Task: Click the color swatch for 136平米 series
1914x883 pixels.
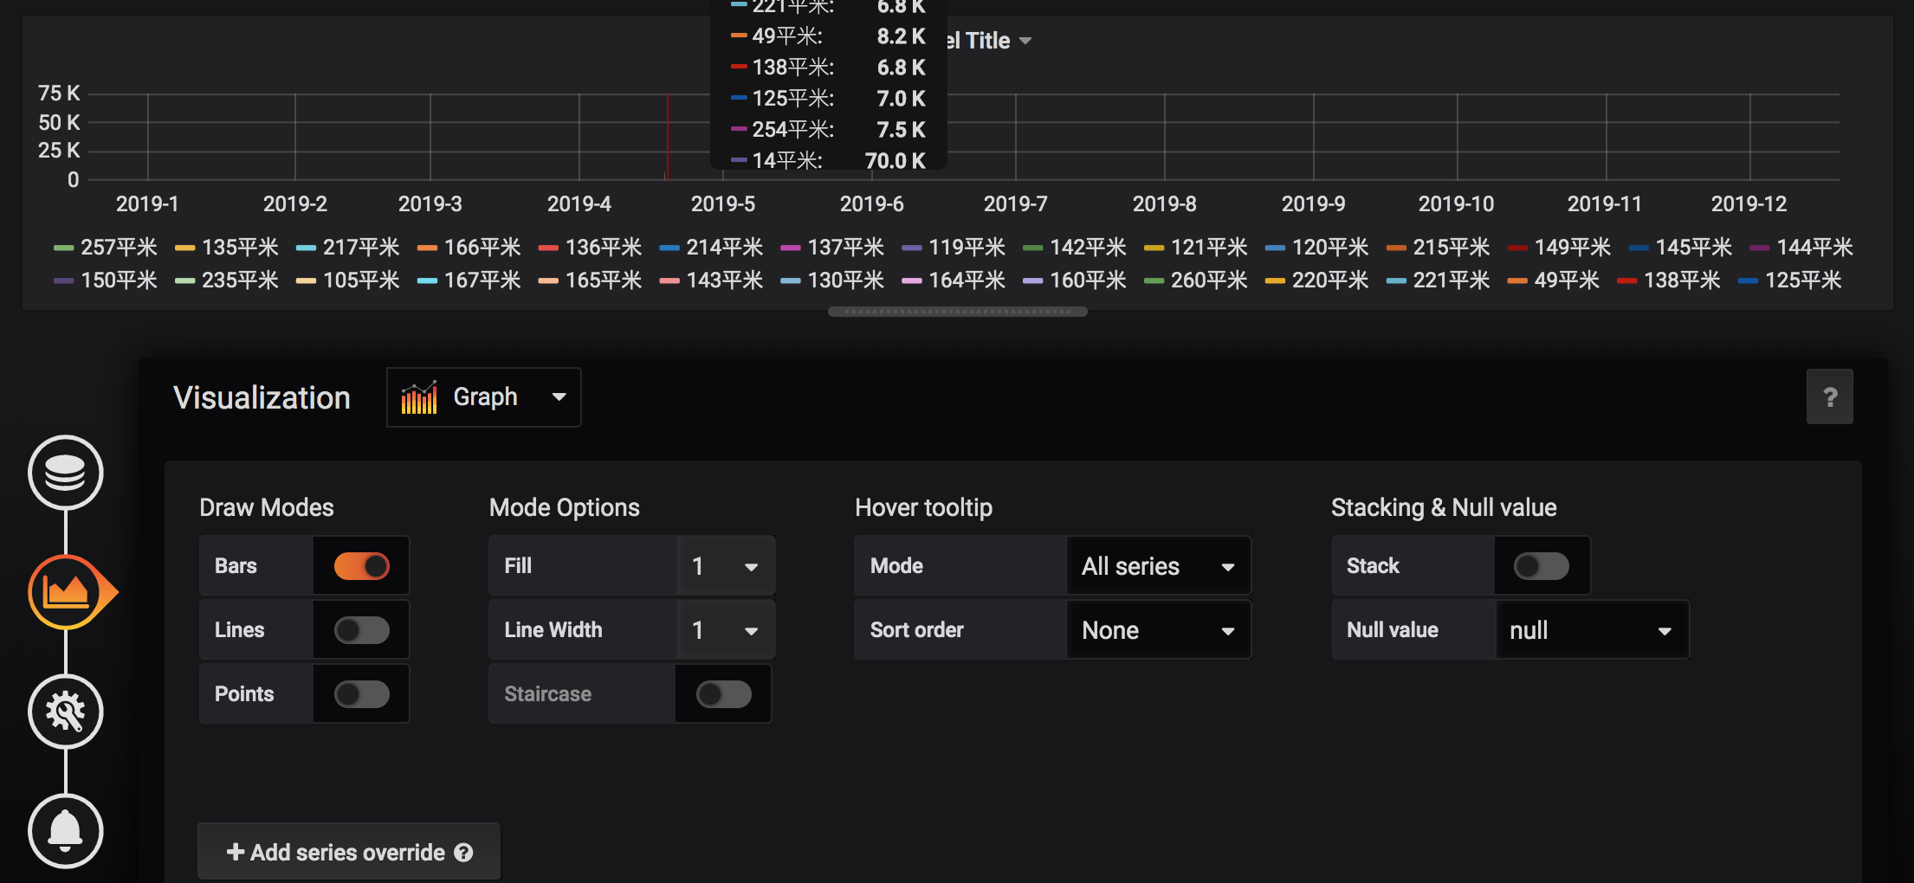Action: coord(548,247)
